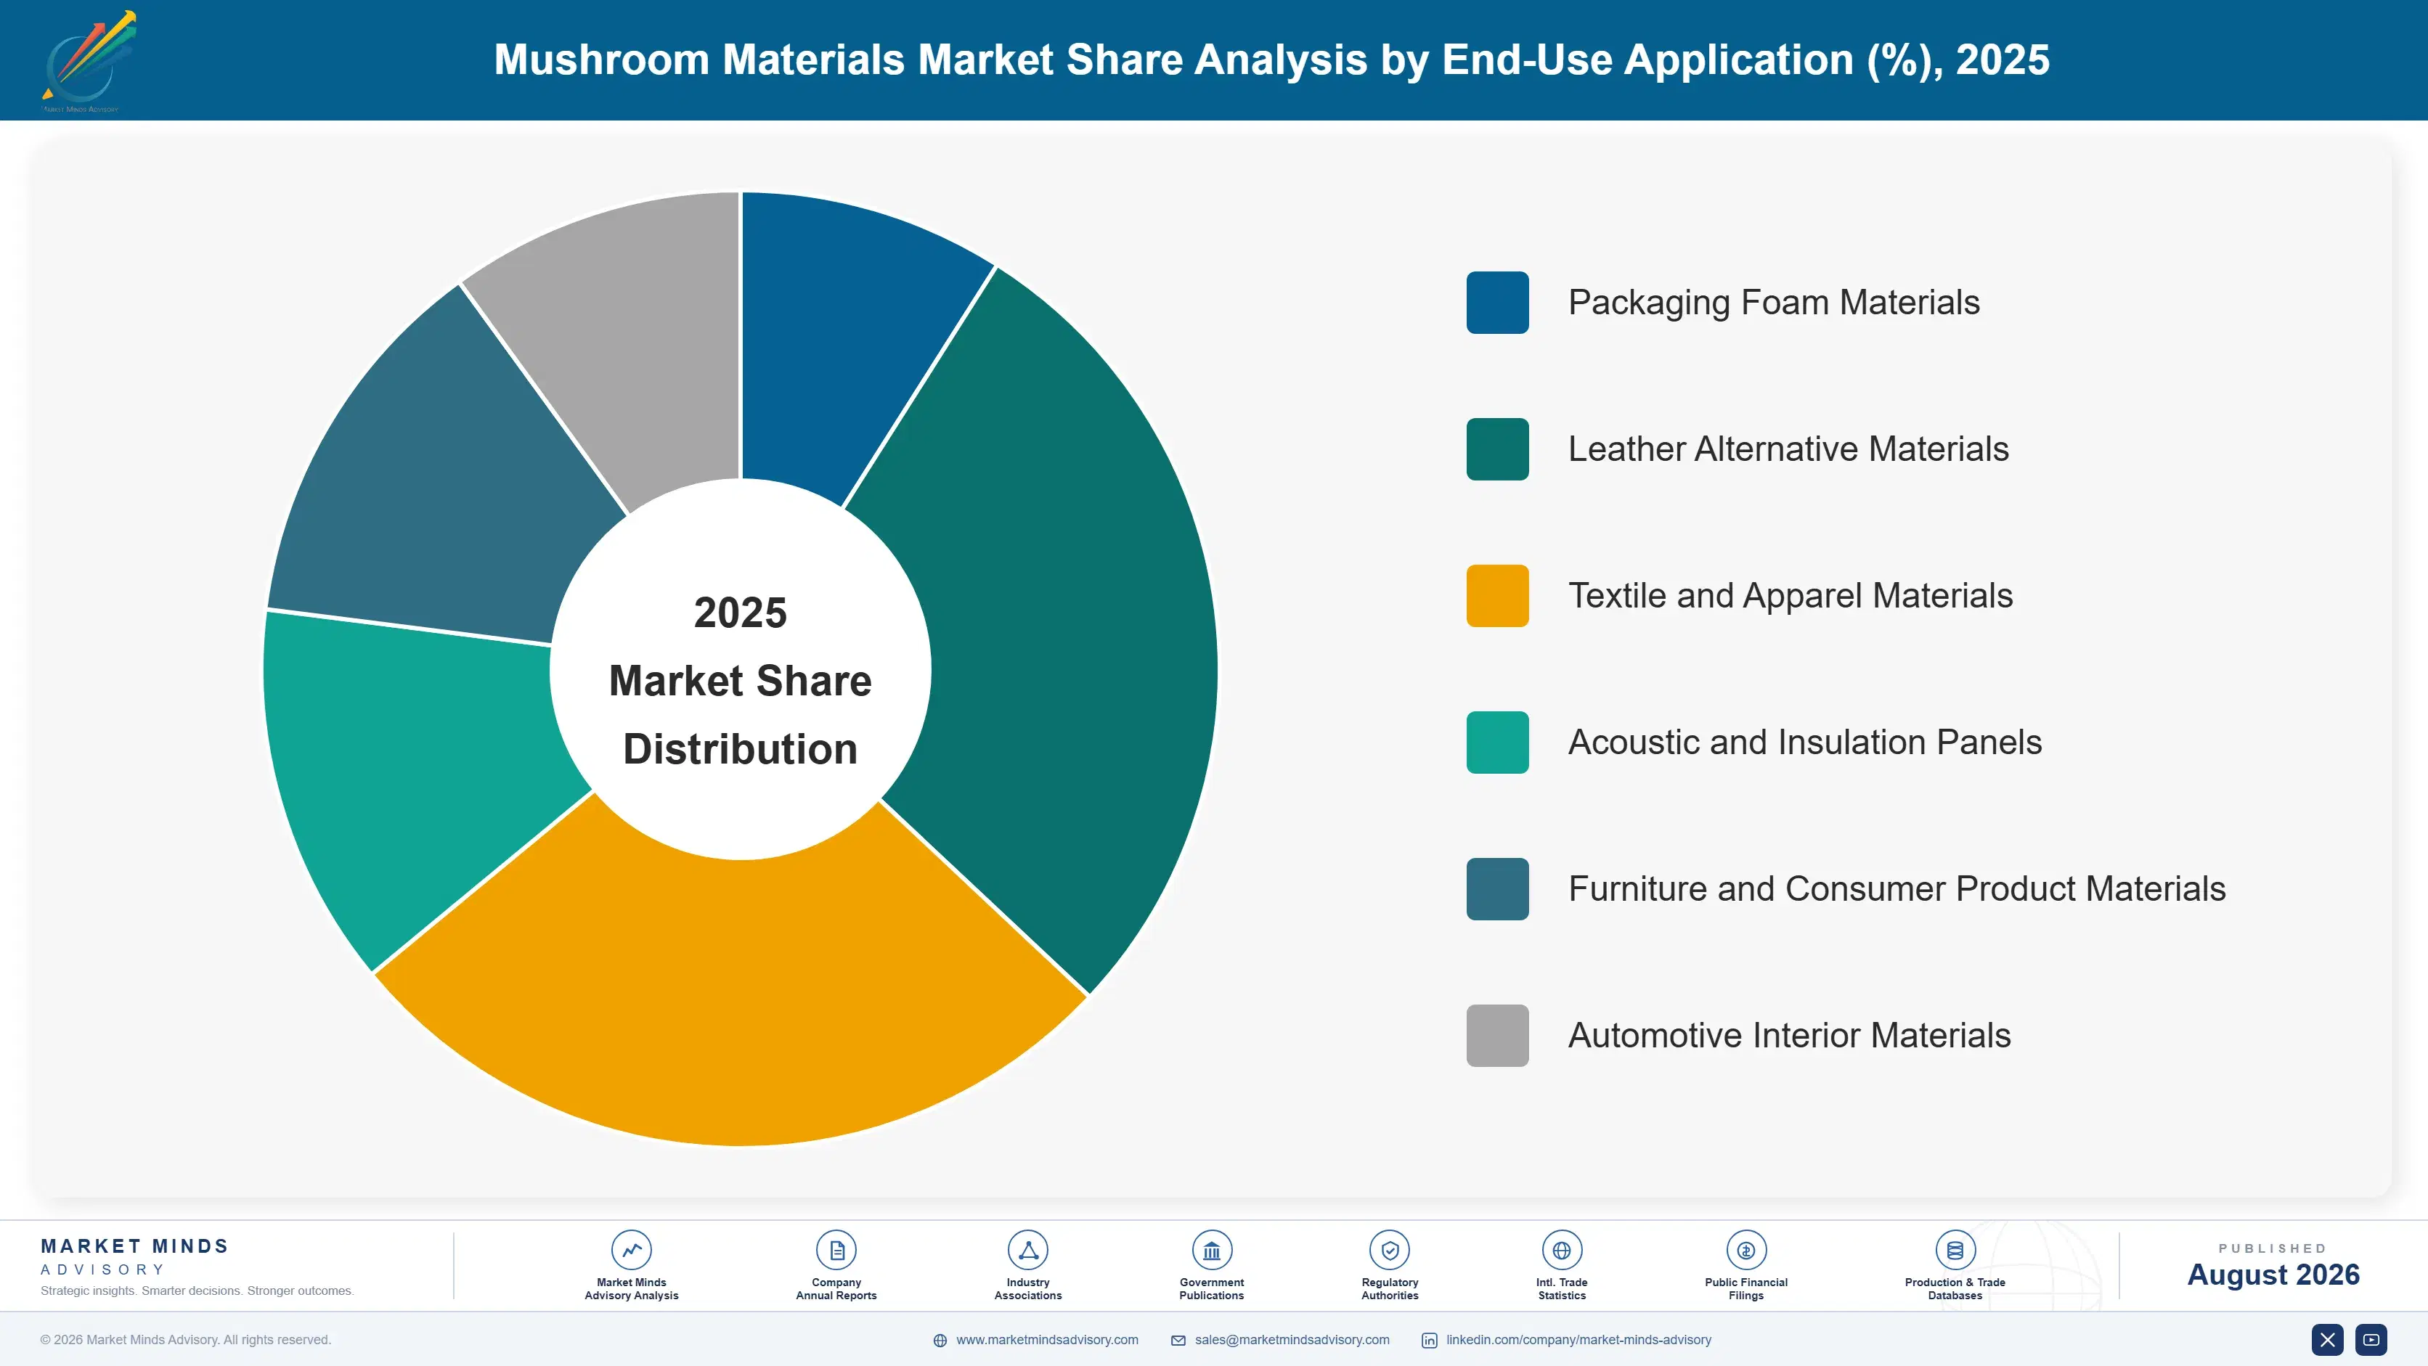This screenshot has height=1366, width=2428.
Task: Click the Automotive Interior Materials gray swatch
Action: pyautogui.click(x=1496, y=1035)
